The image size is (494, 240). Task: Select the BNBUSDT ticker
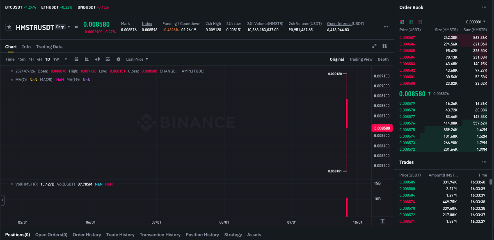coord(93,7)
